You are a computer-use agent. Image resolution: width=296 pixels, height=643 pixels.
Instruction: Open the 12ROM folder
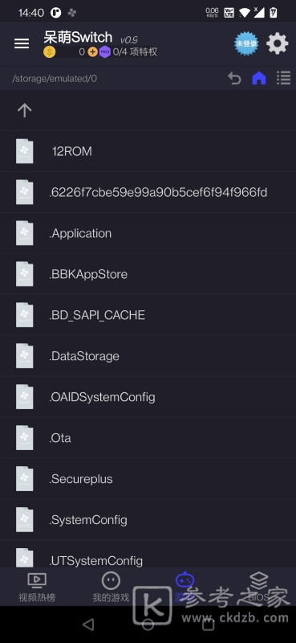[x=148, y=151]
